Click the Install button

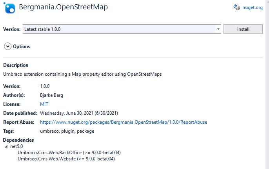click(243, 29)
